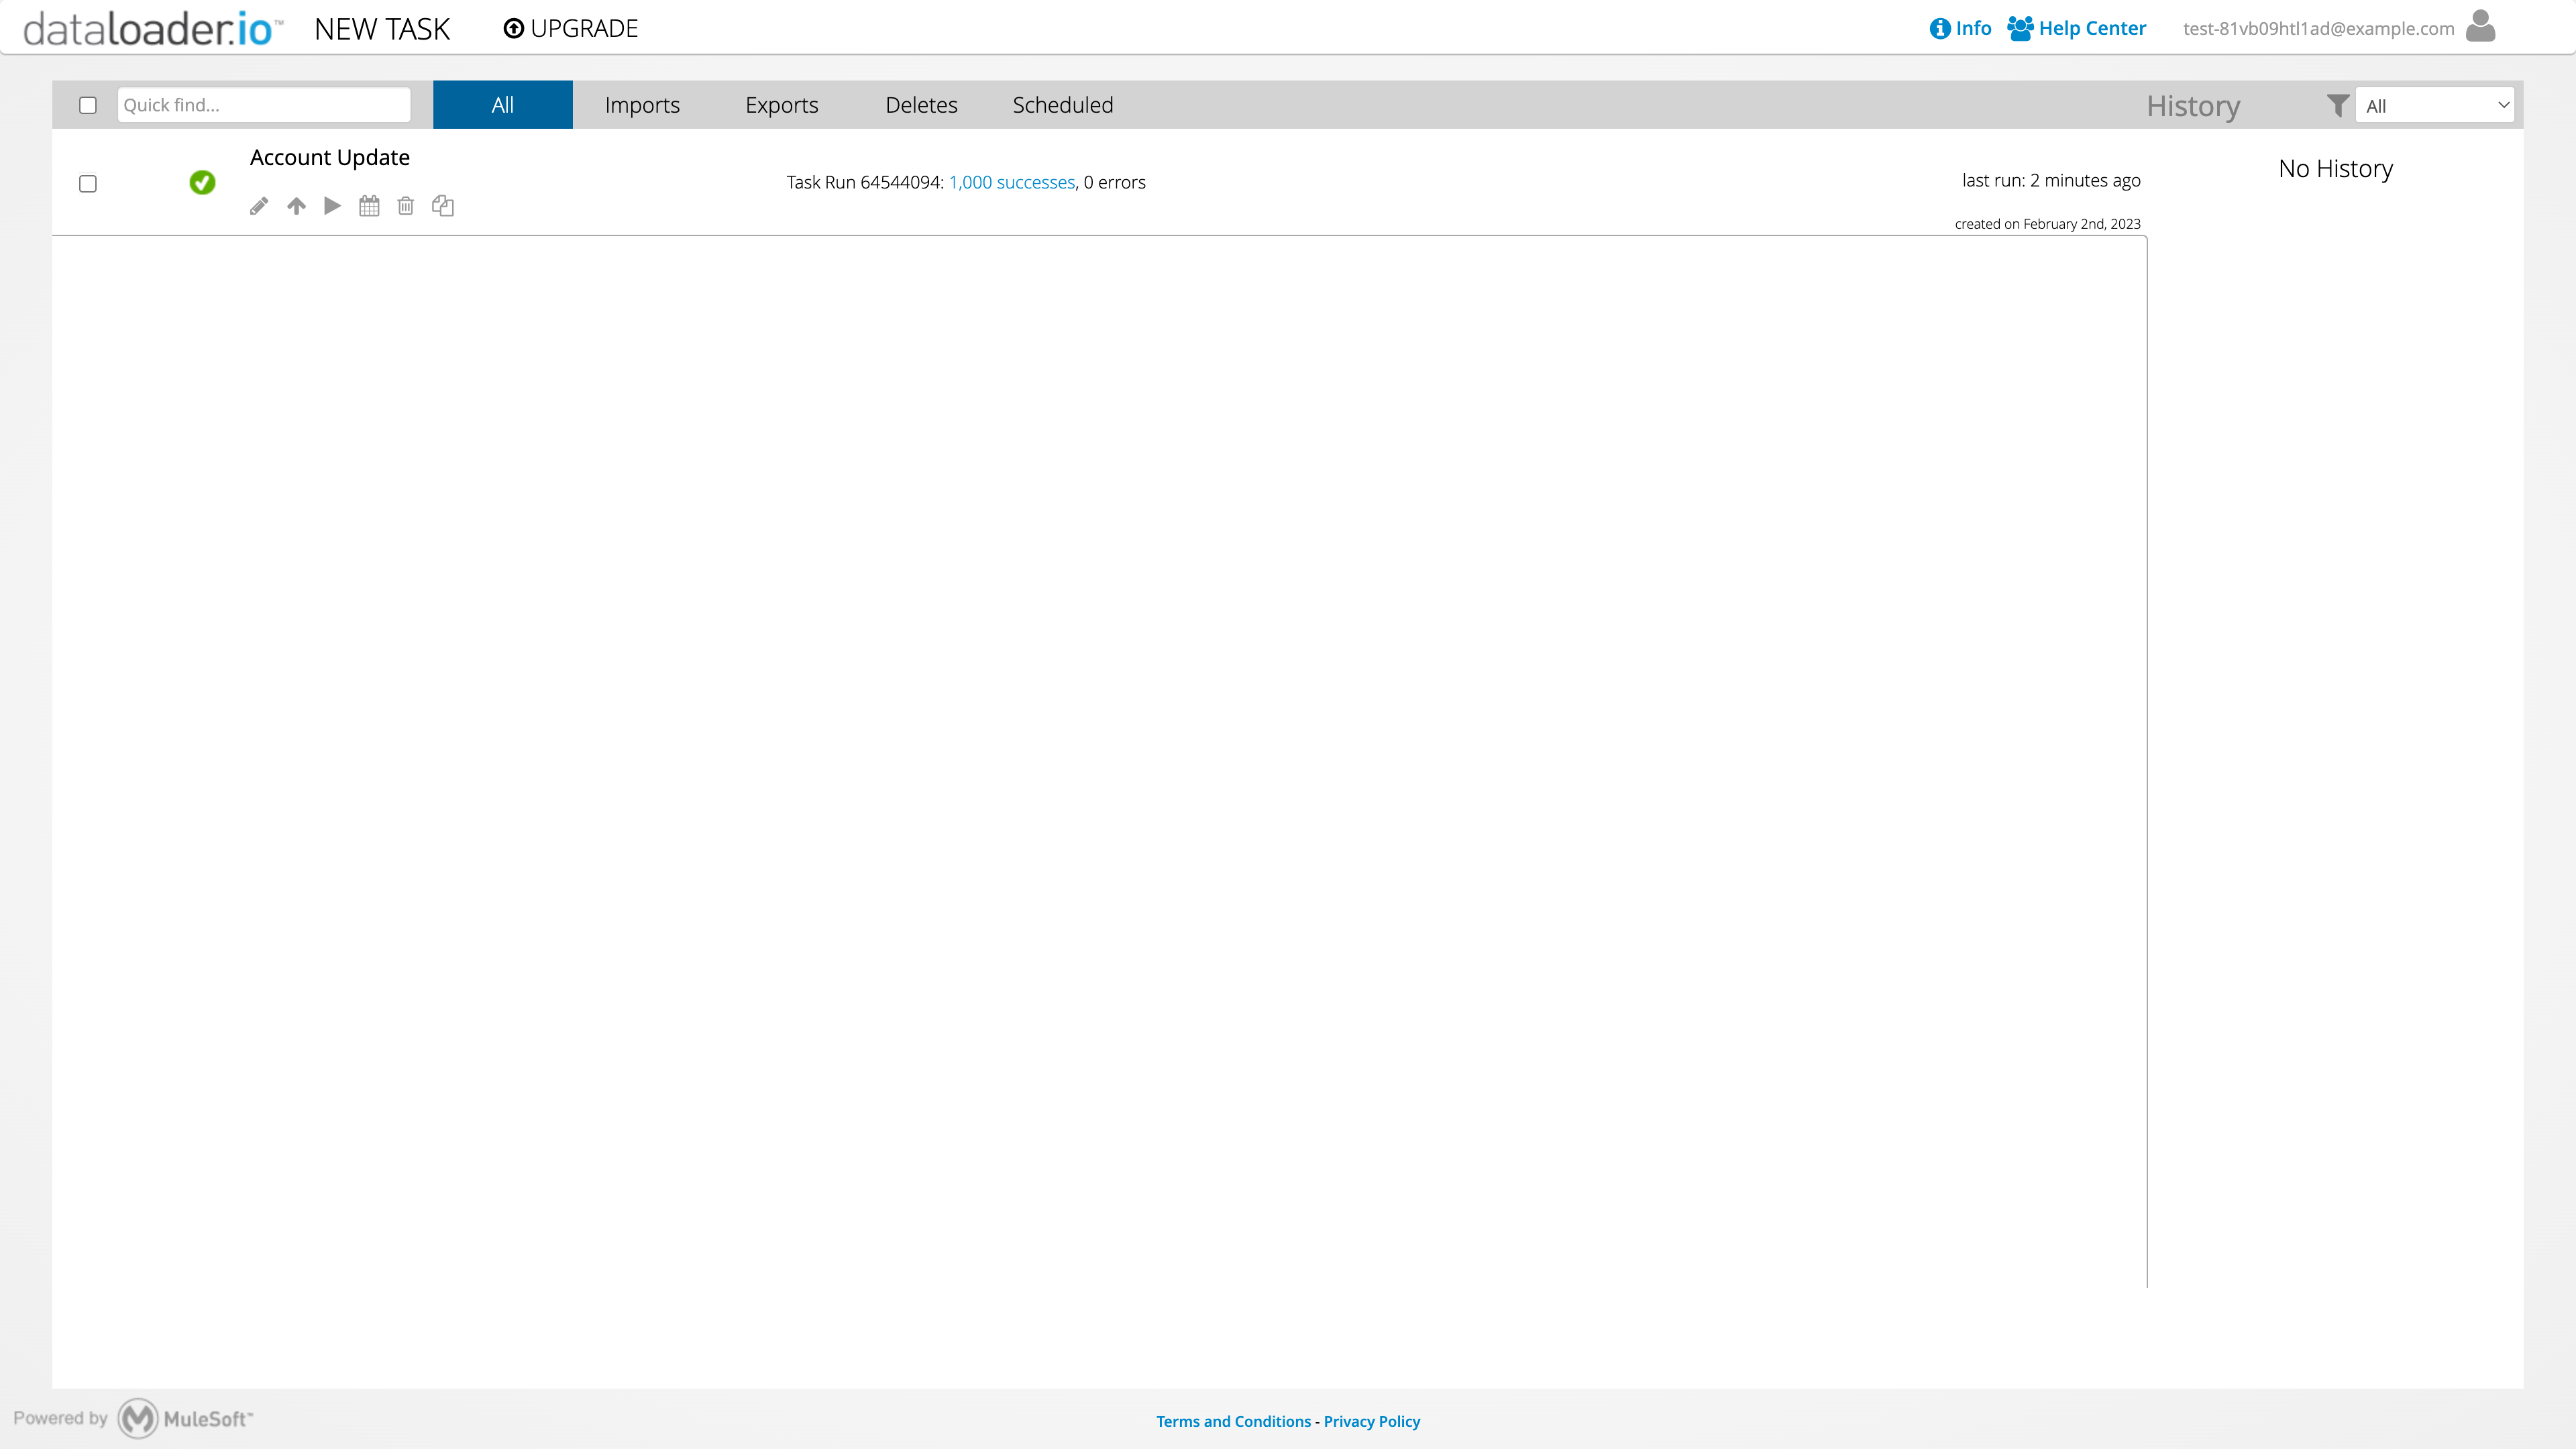The height and width of the screenshot is (1449, 2576).
Task: Open the user profile avatar icon
Action: pyautogui.click(x=2481, y=27)
